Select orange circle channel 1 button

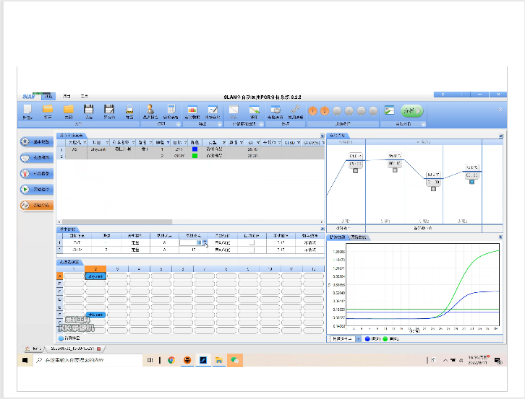(x=313, y=111)
